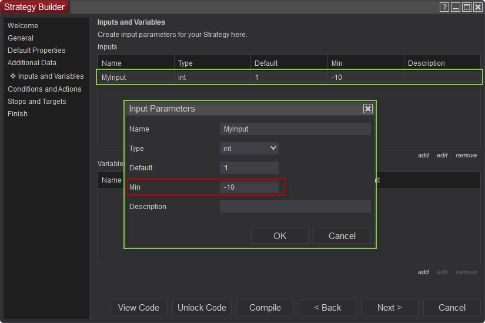Maximize the Strategy Builder window
This screenshot has width=485, height=323.
point(466,7)
